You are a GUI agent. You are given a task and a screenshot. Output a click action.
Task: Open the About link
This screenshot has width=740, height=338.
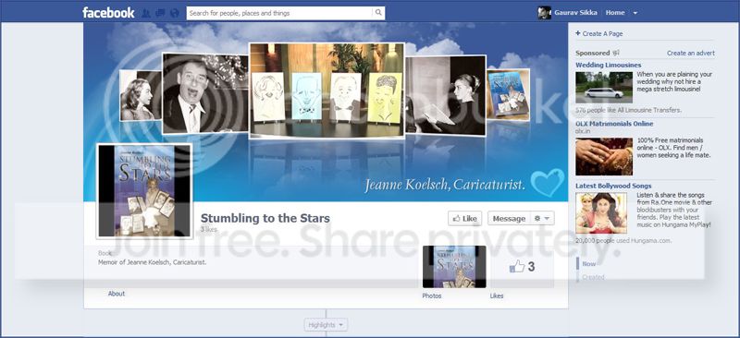tap(117, 294)
